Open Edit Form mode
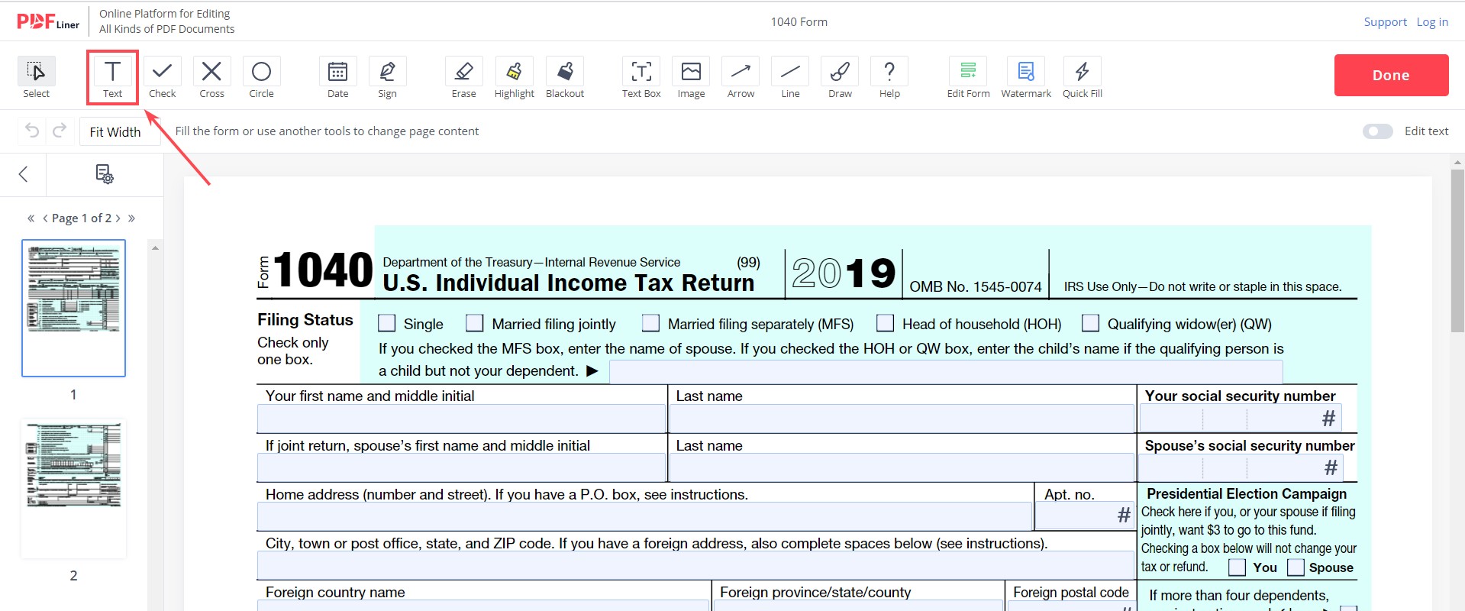This screenshot has height=611, width=1465. [968, 78]
